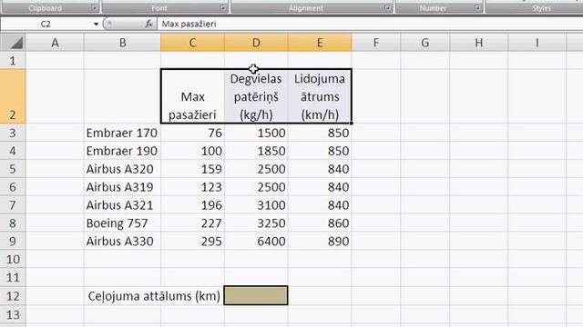This screenshot has width=583, height=327.
Task: Select column E header
Action: pos(320,43)
